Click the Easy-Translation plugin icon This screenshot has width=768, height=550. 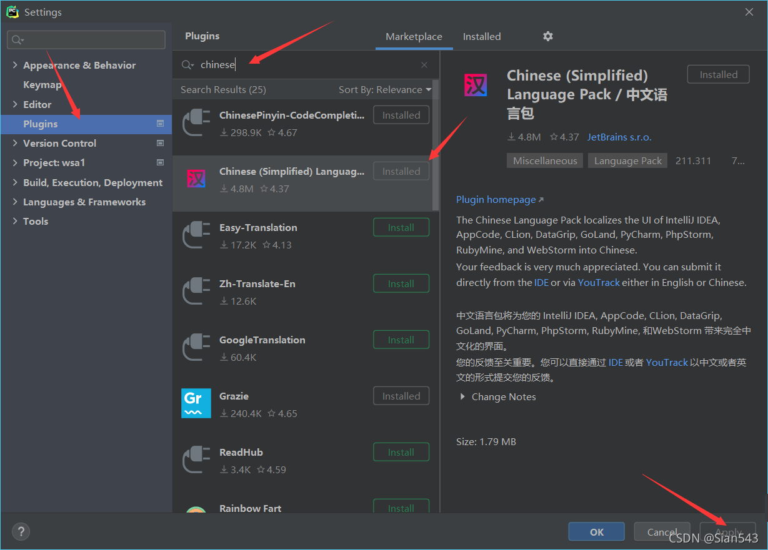click(196, 234)
